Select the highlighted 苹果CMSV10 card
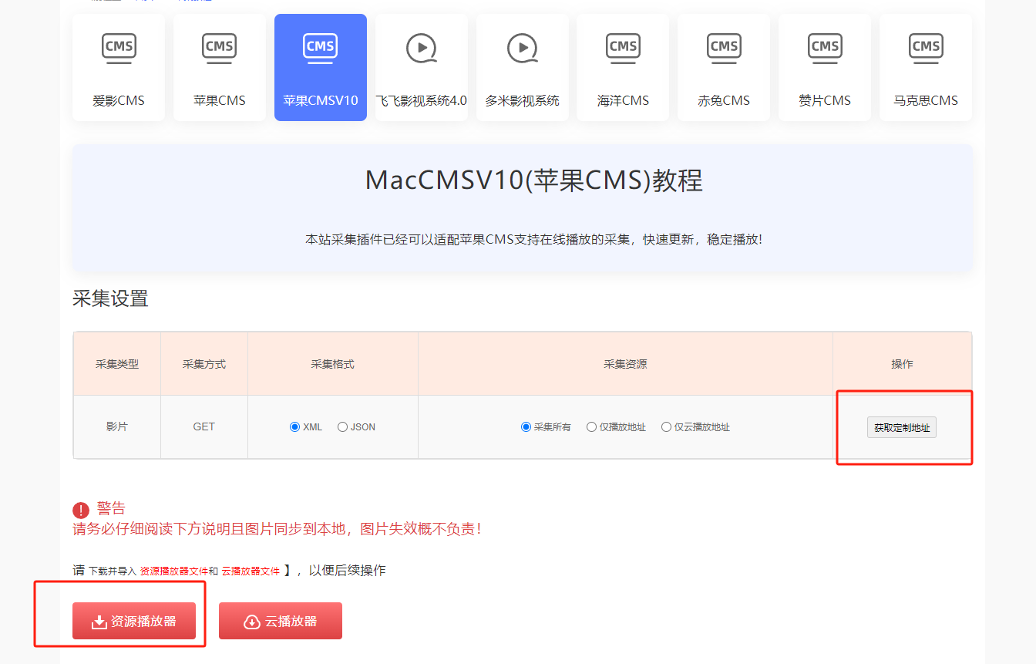The height and width of the screenshot is (664, 1036). 321,68
